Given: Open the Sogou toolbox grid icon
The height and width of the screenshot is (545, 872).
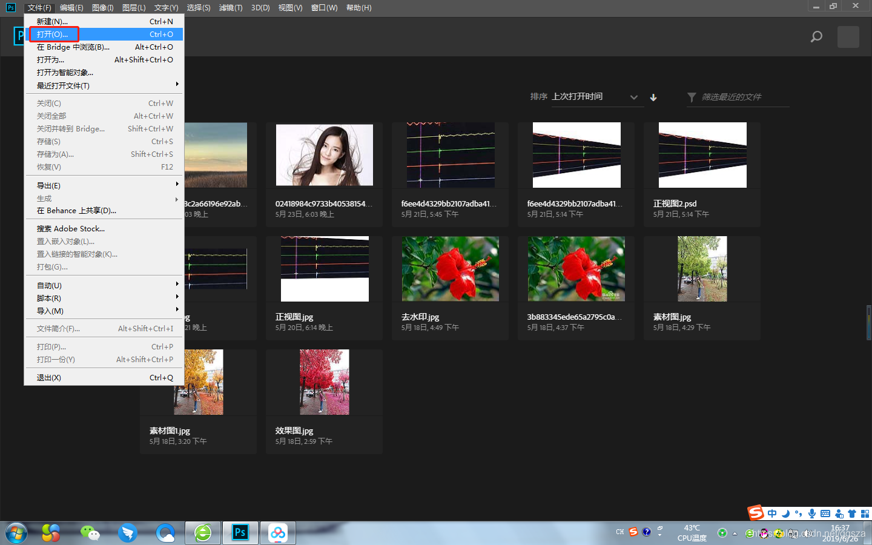Looking at the screenshot, I should click(865, 514).
